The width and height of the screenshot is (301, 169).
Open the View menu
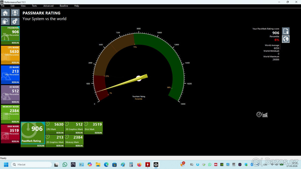coord(23,6)
